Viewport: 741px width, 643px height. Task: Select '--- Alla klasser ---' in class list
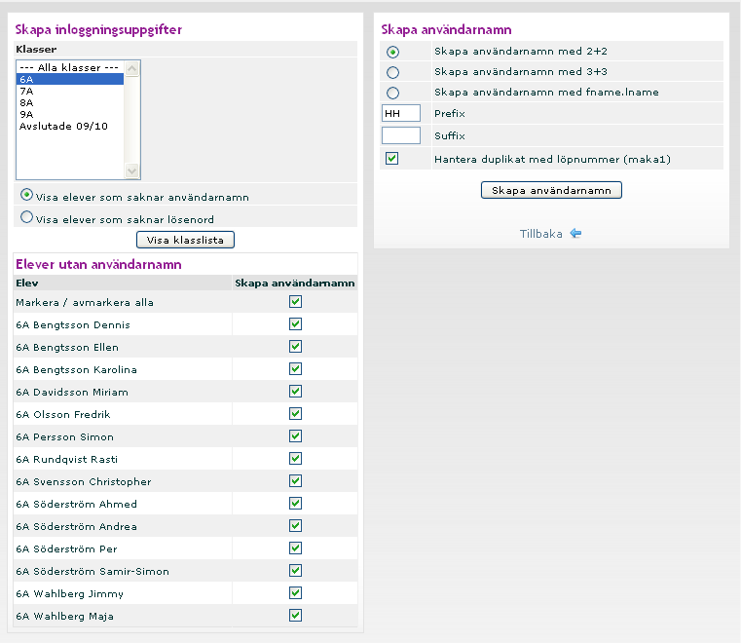click(70, 67)
